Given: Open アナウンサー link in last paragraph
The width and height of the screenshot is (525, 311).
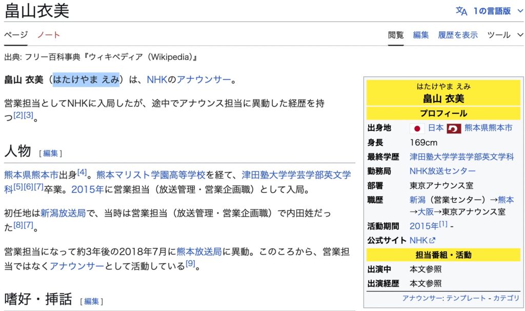Looking at the screenshot, I should [x=77, y=266].
